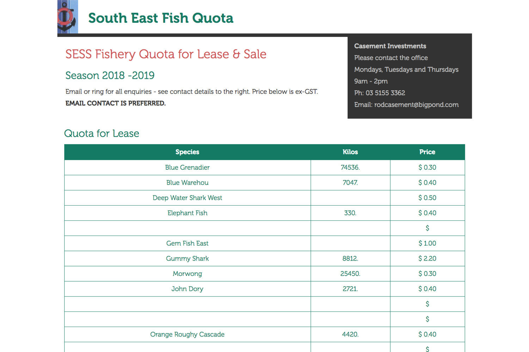Click the phone number 03 5155 3362
529x352 pixels.
[x=385, y=93]
